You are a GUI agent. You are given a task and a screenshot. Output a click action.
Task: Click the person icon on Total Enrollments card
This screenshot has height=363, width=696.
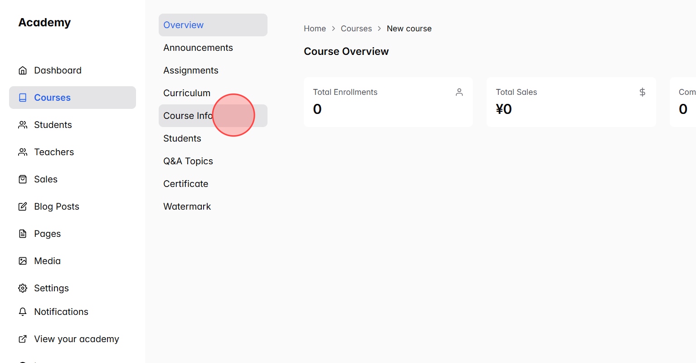(x=459, y=92)
